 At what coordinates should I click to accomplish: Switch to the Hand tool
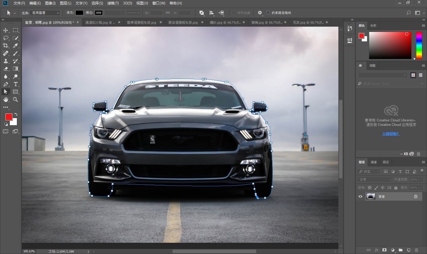click(x=6, y=100)
